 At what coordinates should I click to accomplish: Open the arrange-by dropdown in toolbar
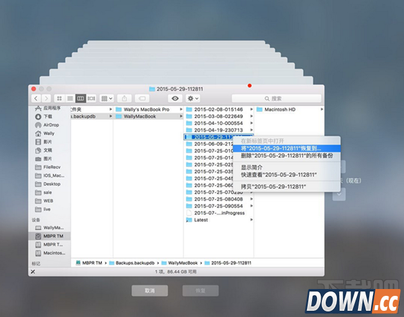point(107,98)
